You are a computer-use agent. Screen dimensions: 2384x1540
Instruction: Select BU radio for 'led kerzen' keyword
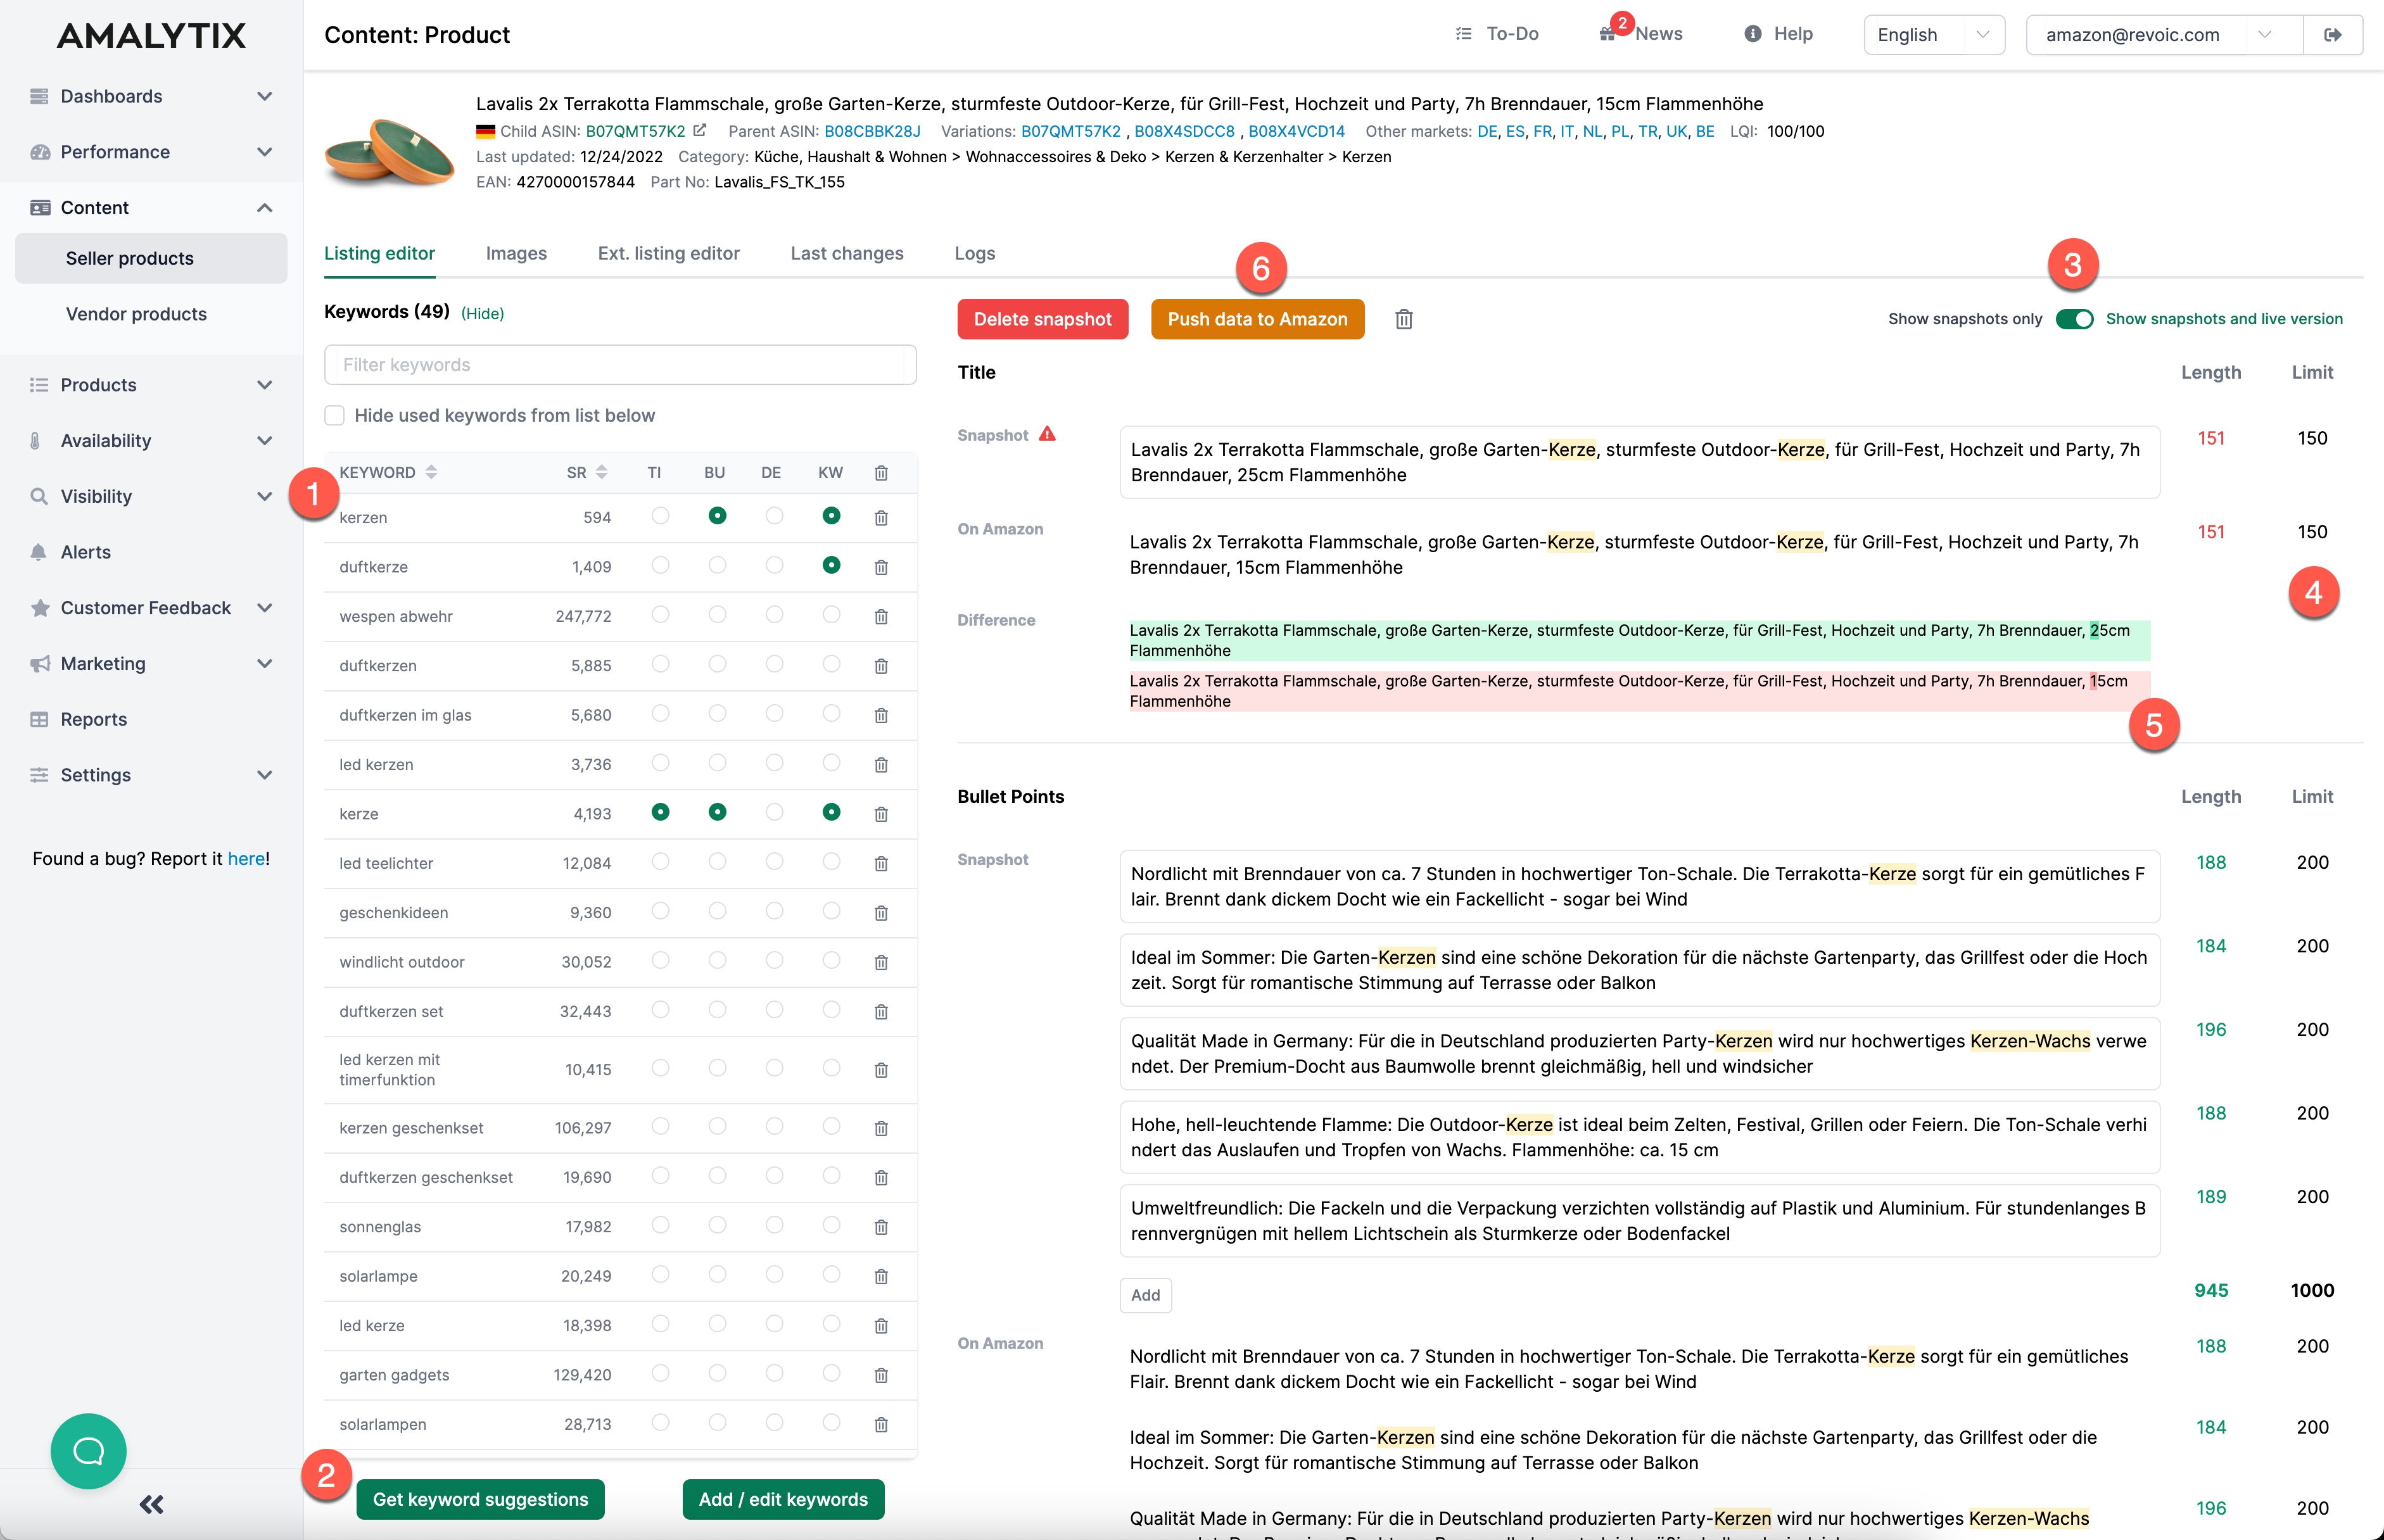[717, 763]
